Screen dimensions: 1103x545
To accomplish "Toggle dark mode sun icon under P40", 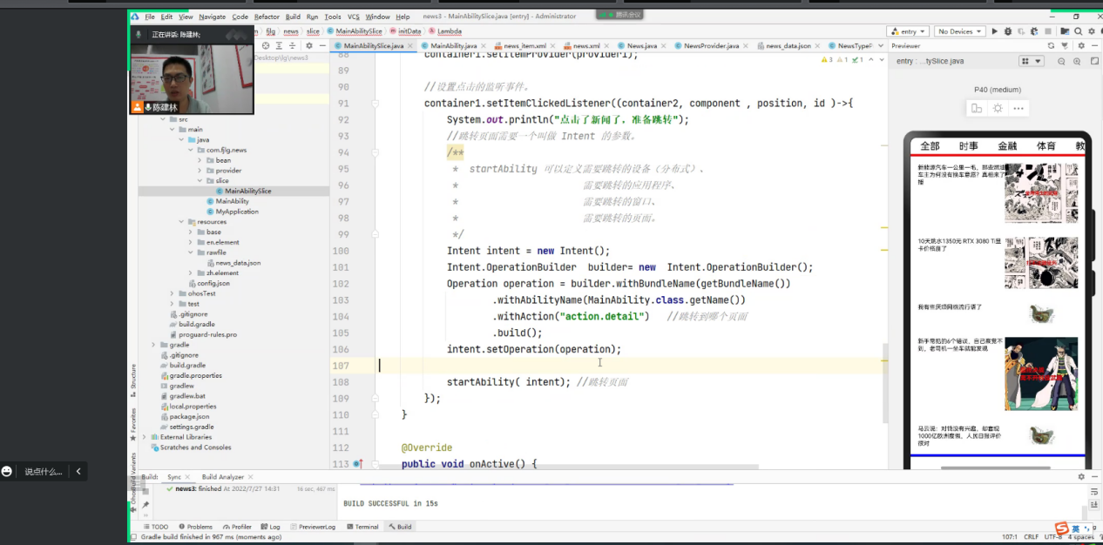I will (x=998, y=109).
